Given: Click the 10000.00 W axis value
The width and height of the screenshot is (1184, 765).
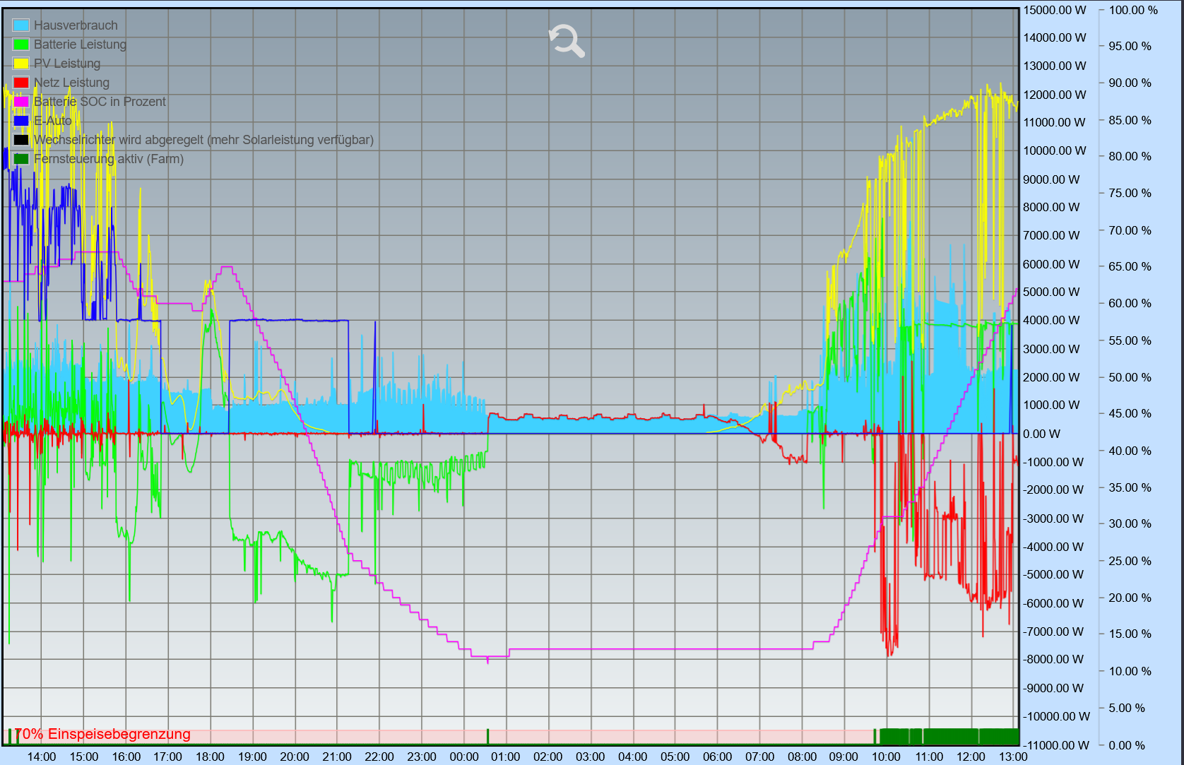Looking at the screenshot, I should (x=1055, y=150).
